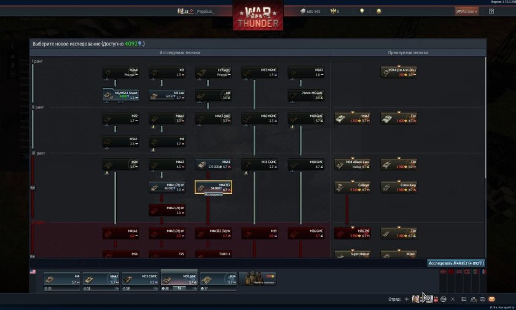Select the M4A1 (76) W tank tile
This screenshot has height=310, width=516.
pos(166,187)
